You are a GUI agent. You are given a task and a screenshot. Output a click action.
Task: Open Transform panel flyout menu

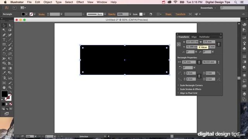coord(220,37)
